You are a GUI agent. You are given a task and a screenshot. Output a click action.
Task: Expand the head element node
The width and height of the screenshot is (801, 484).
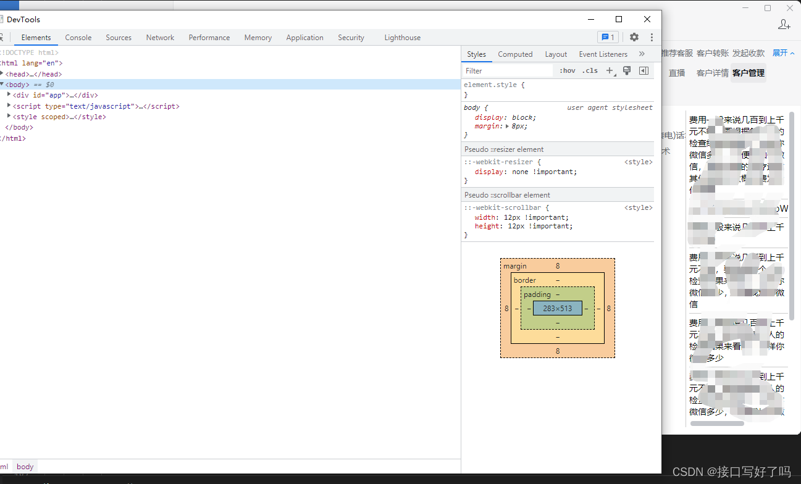pos(2,73)
